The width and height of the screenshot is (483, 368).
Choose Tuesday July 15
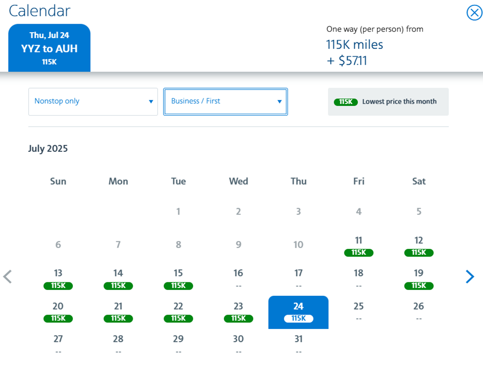[178, 279]
